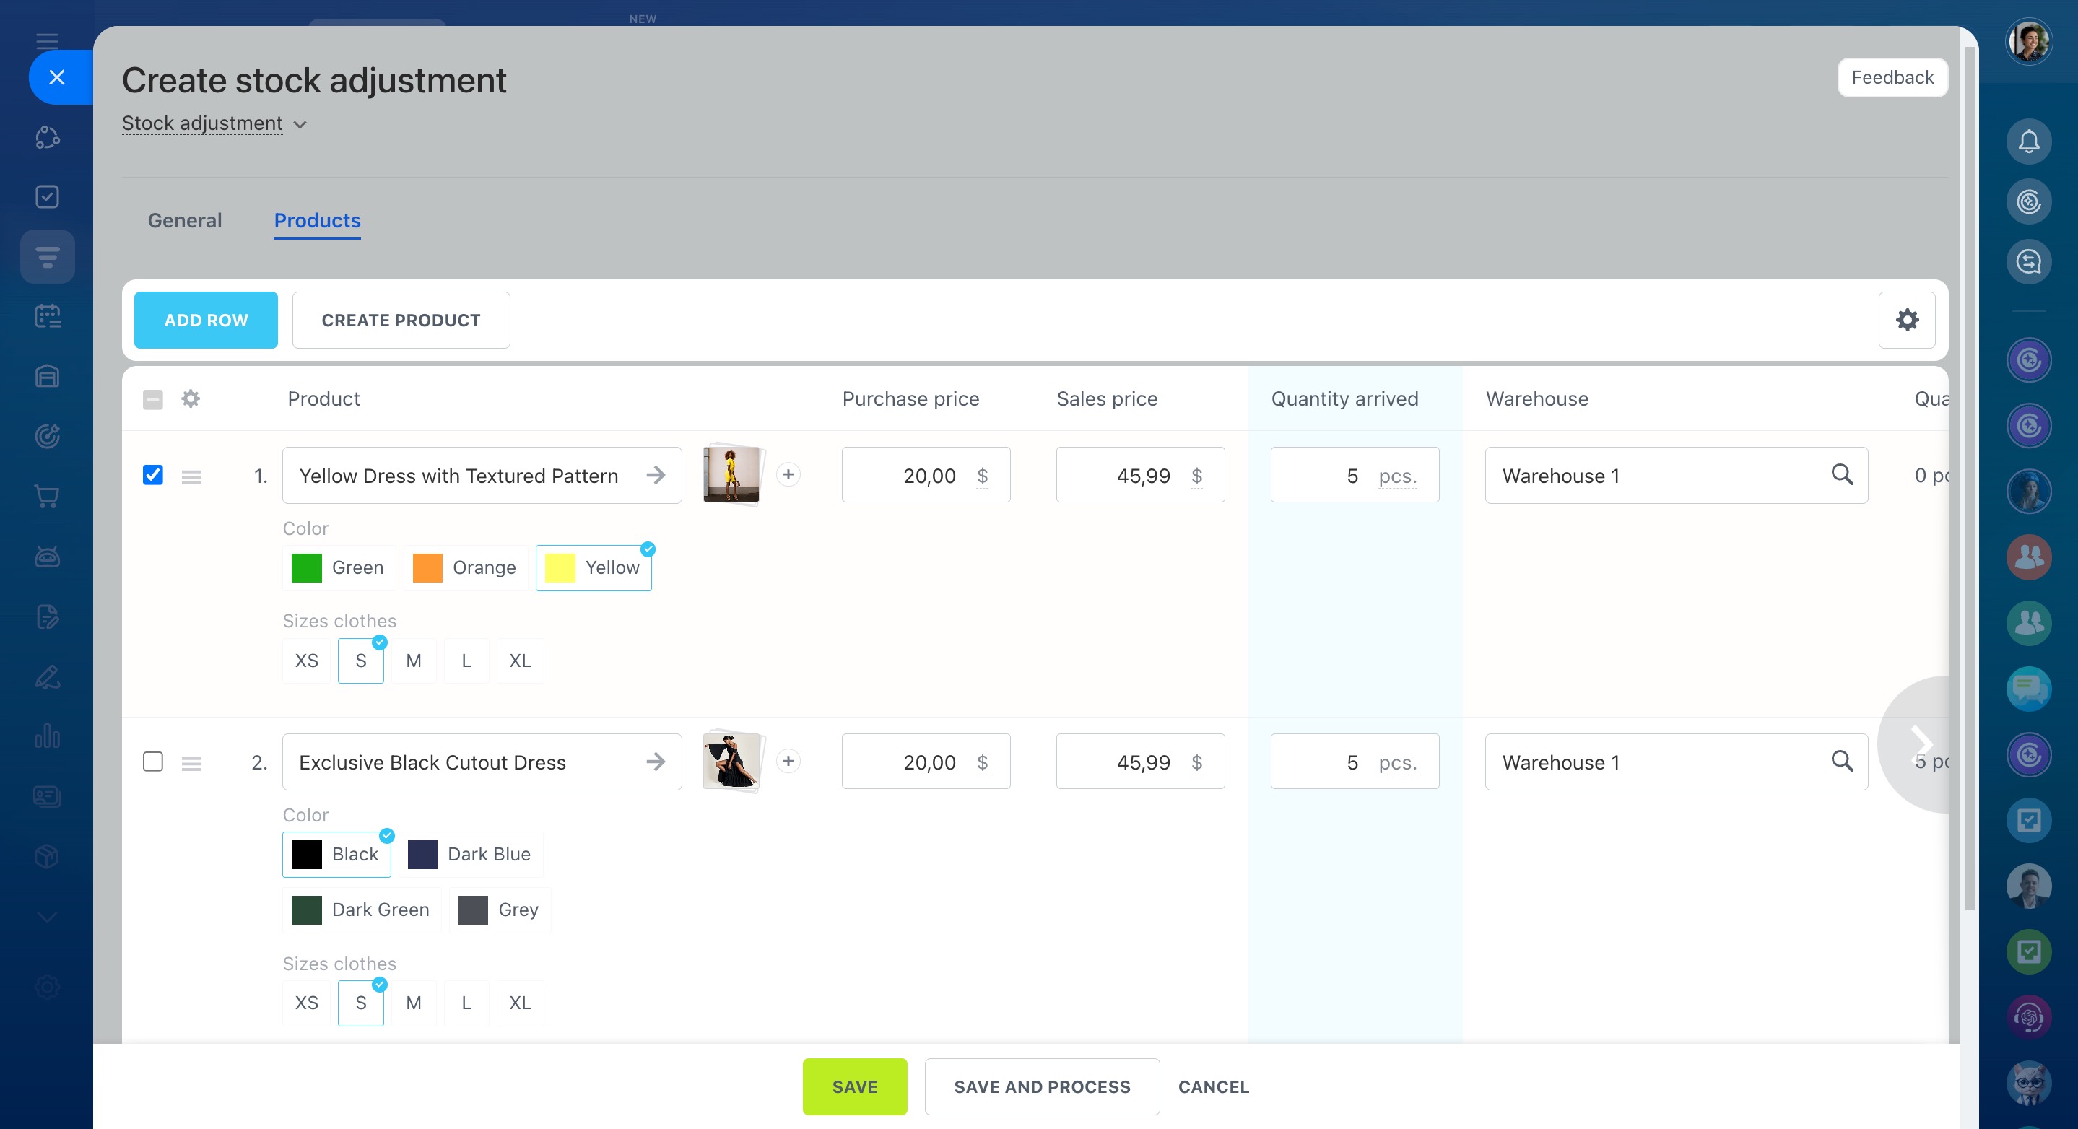Toggle the select-all checkbox in table header
Image resolution: width=2078 pixels, height=1129 pixels.
point(152,398)
